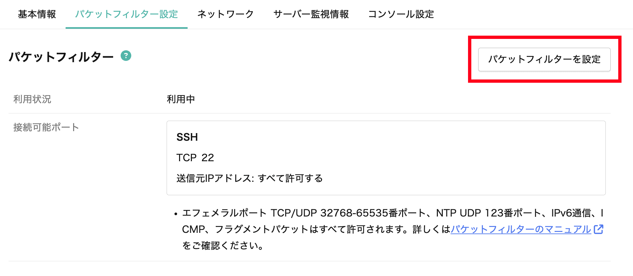Go to the サーバー監視情報 tab

pyautogui.click(x=311, y=14)
